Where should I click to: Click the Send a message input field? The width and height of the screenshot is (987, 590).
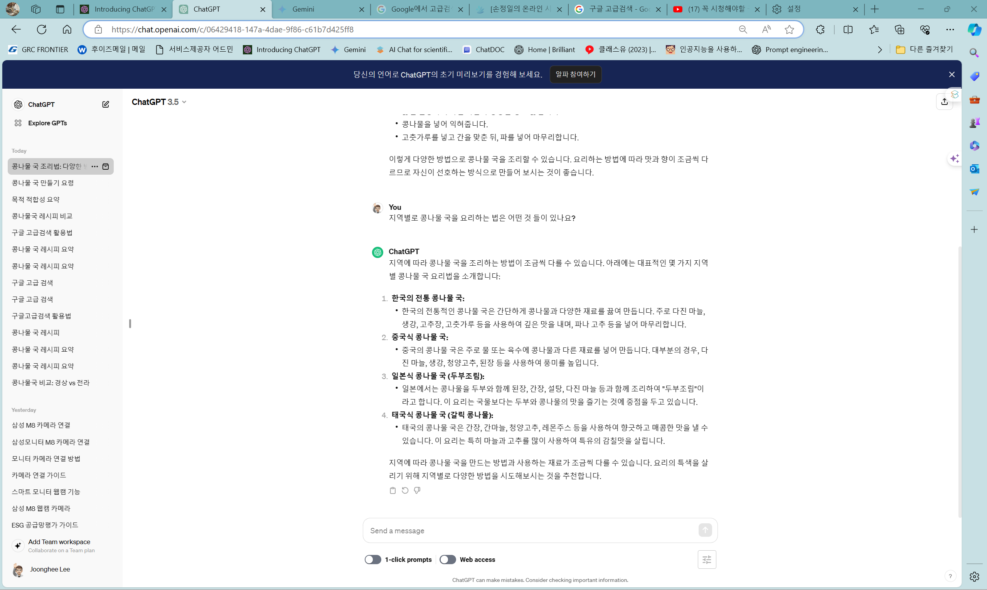[x=531, y=530]
